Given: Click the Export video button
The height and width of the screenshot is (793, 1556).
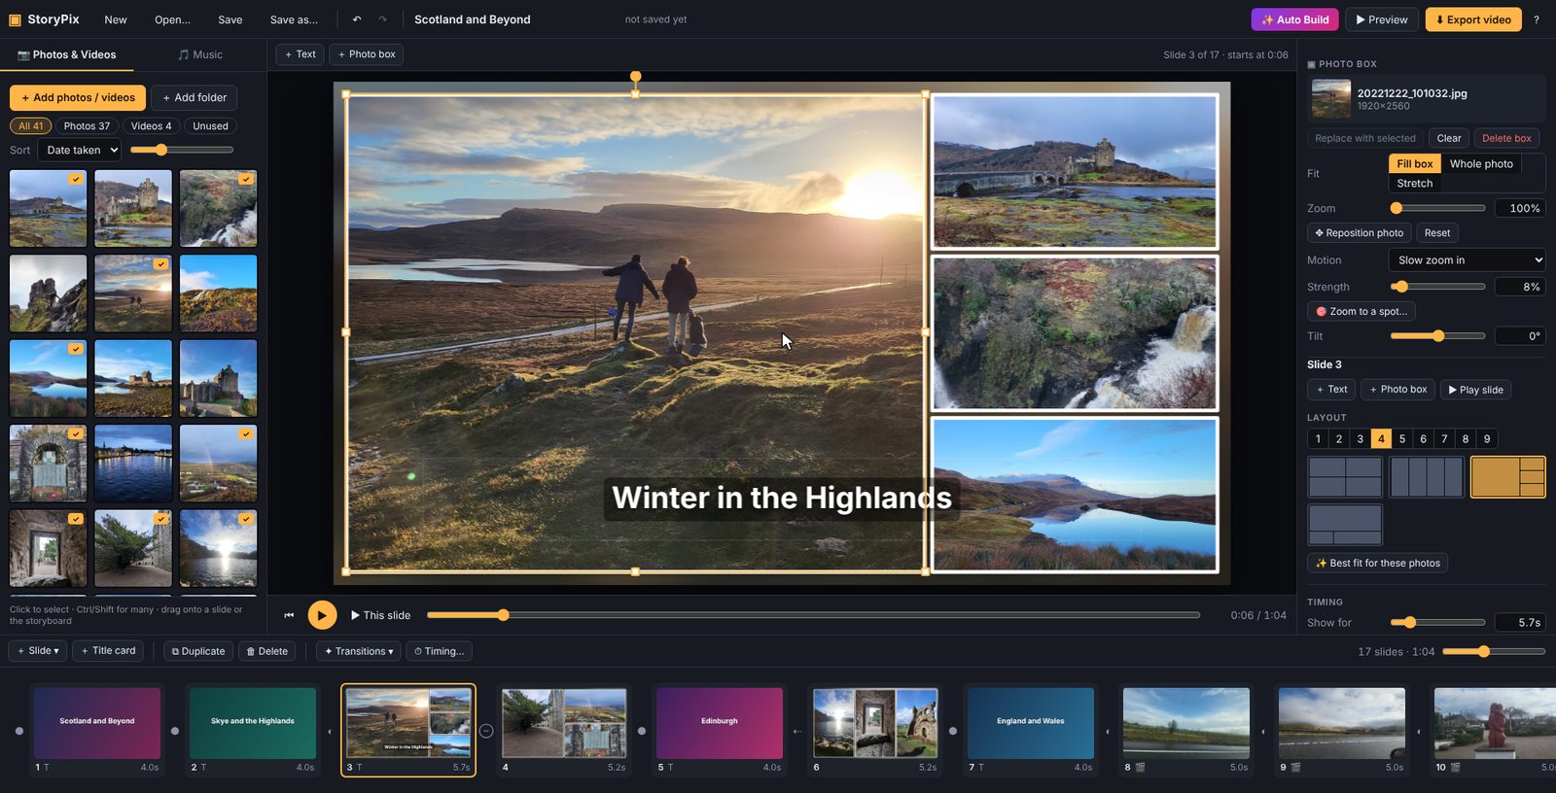Looking at the screenshot, I should coord(1473,19).
